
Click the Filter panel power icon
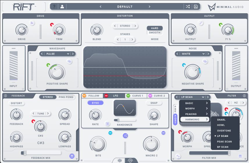click(244, 96)
